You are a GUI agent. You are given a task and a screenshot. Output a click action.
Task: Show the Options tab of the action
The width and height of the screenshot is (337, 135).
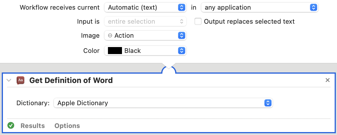tap(67, 126)
